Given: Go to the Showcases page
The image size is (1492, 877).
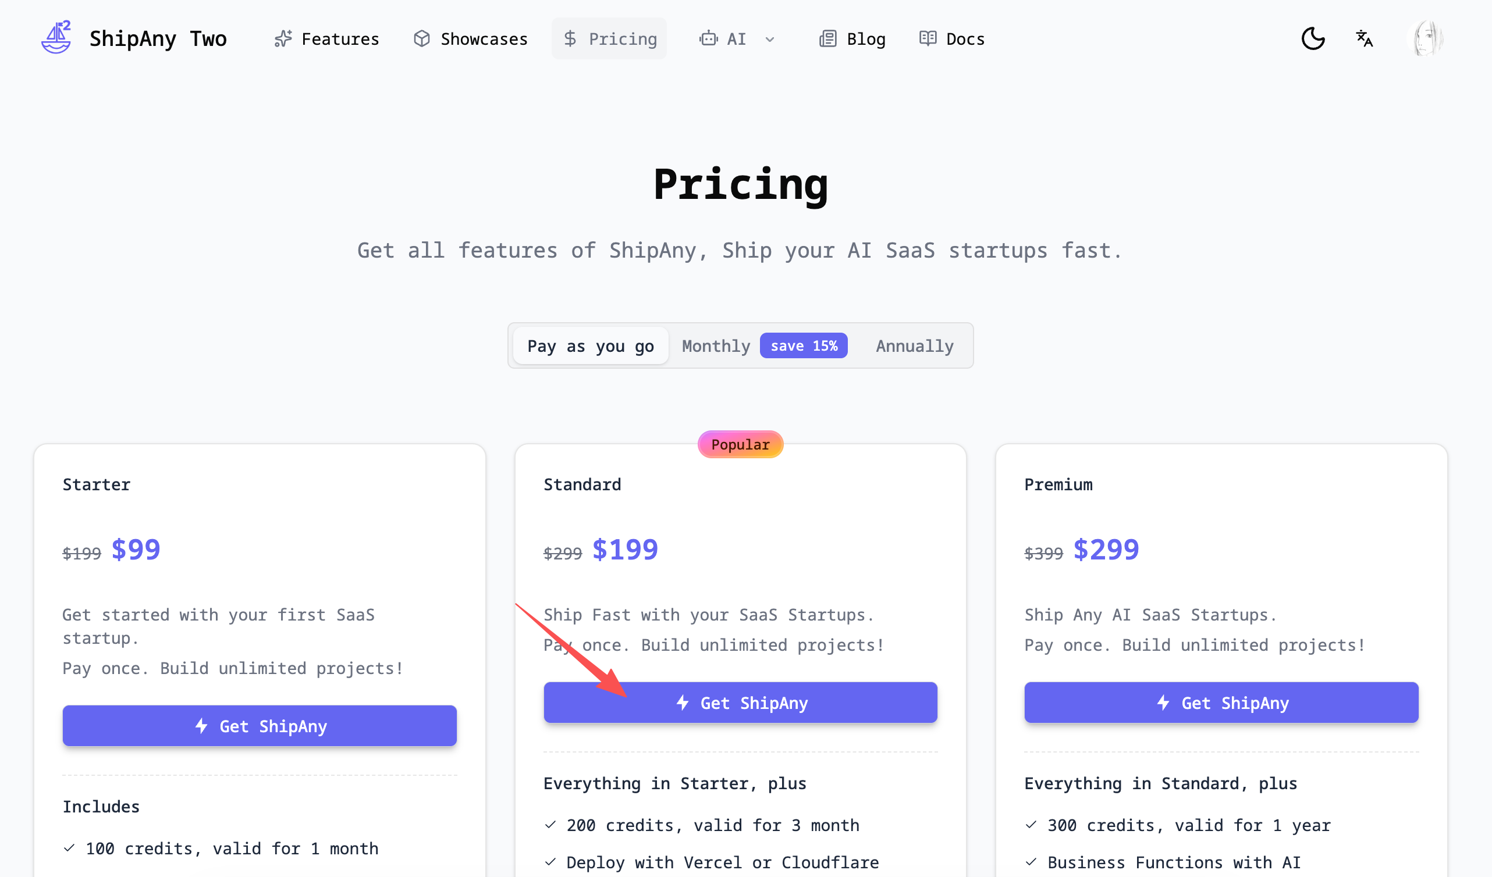Looking at the screenshot, I should pos(484,39).
